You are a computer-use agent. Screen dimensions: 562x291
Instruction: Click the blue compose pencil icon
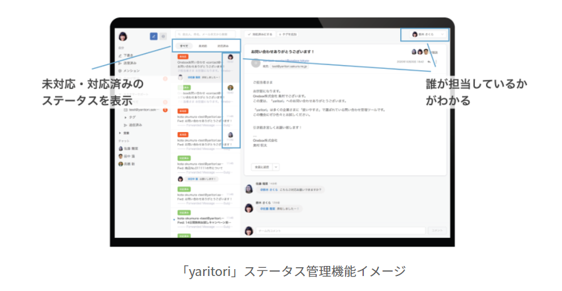pos(154,36)
